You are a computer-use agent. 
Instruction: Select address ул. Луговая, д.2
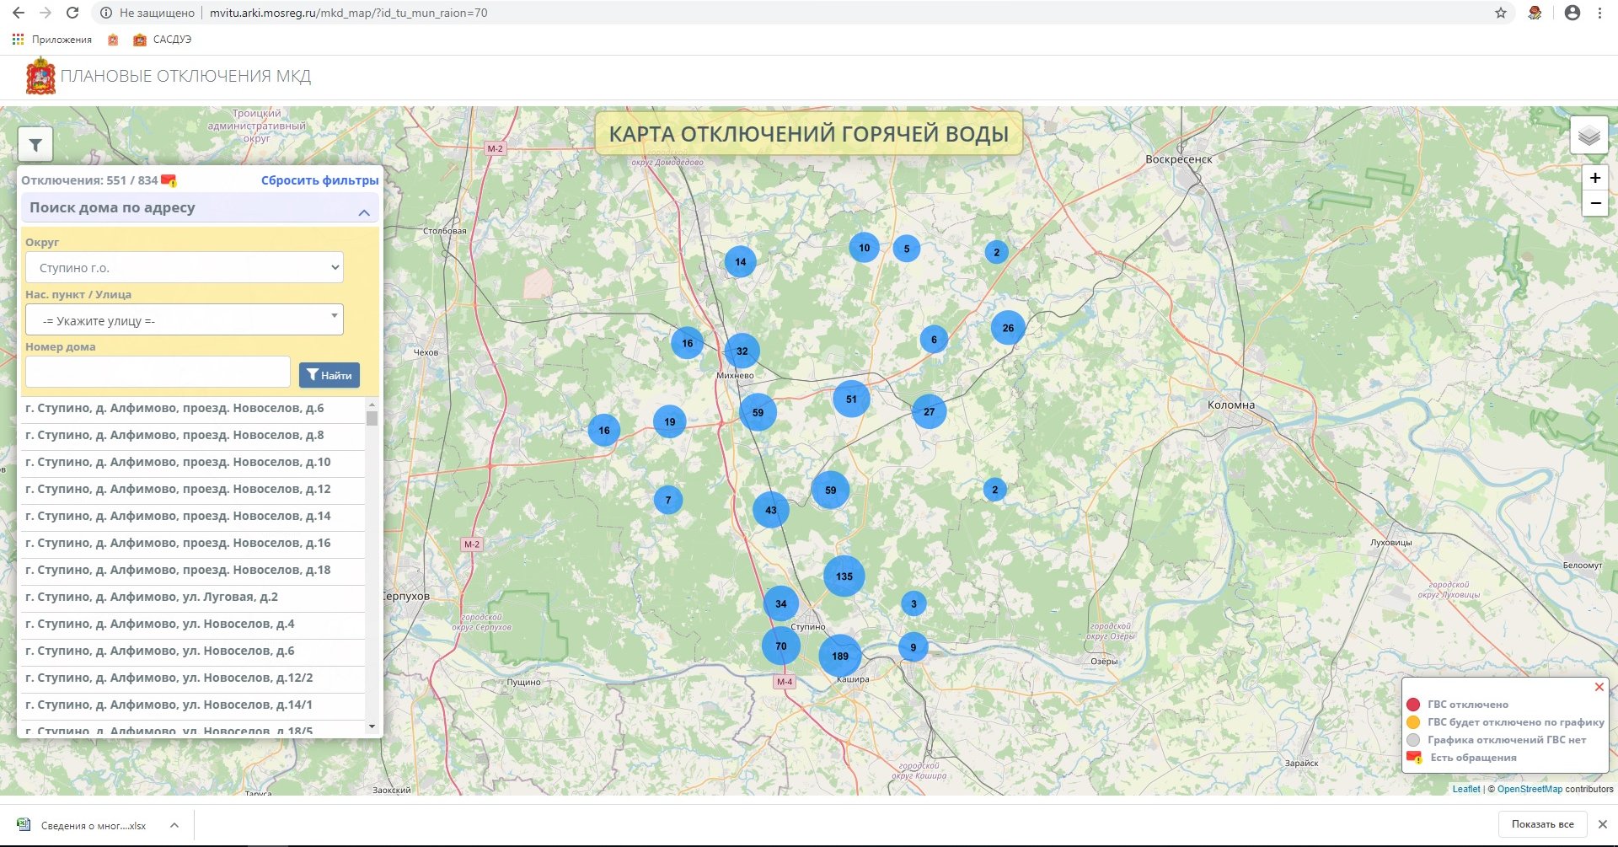192,598
